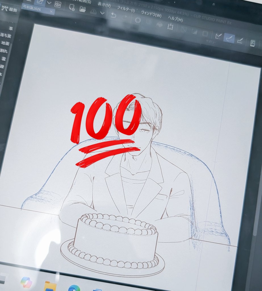Close the 弓削誕2026 canvas tab

51,12
